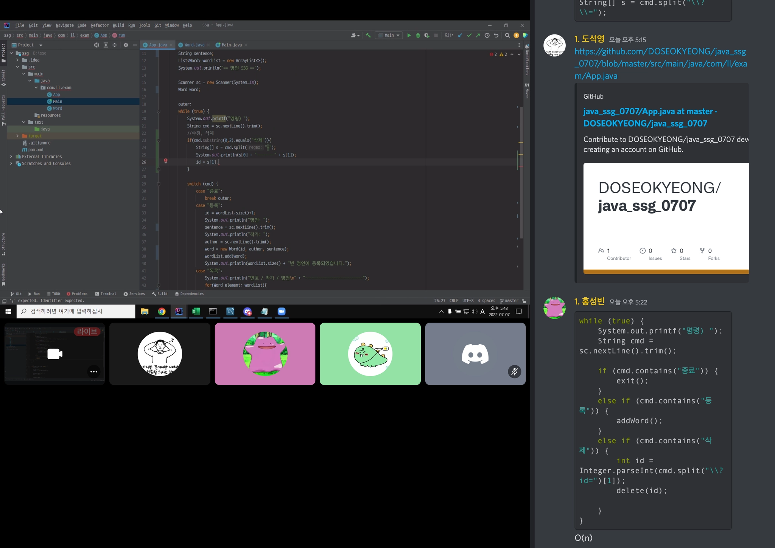Click the Windows taskbar search box
This screenshot has height=548, width=775.
tap(76, 311)
